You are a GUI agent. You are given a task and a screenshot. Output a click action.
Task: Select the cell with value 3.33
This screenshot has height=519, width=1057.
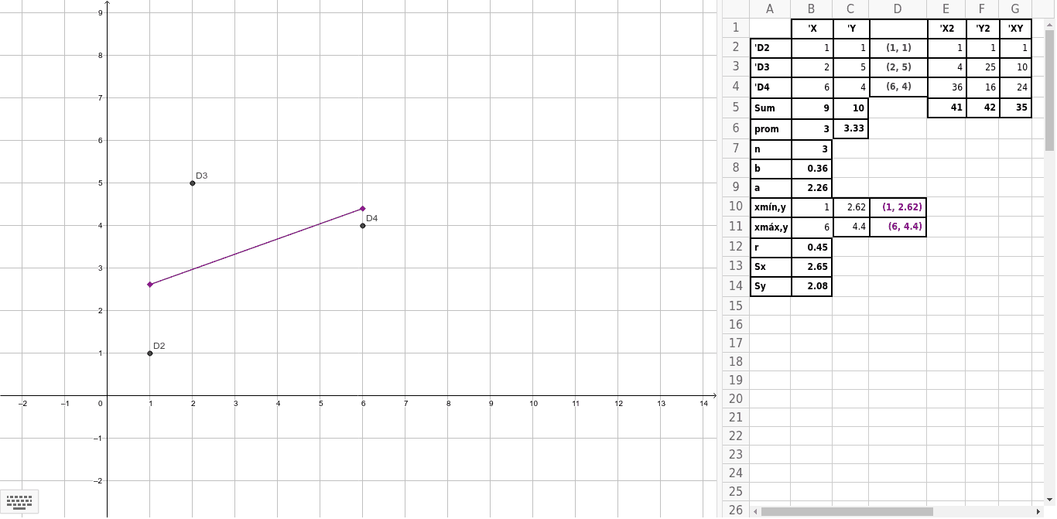(850, 128)
